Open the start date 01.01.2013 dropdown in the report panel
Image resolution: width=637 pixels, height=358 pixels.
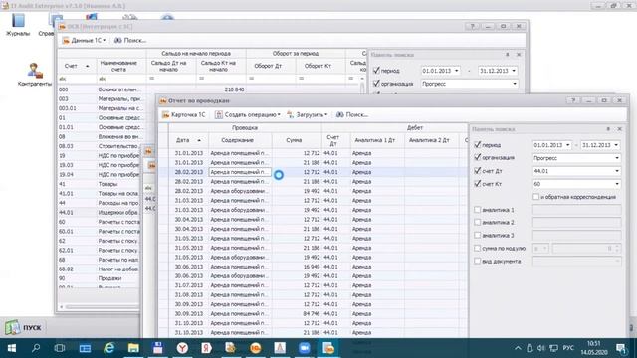click(568, 145)
